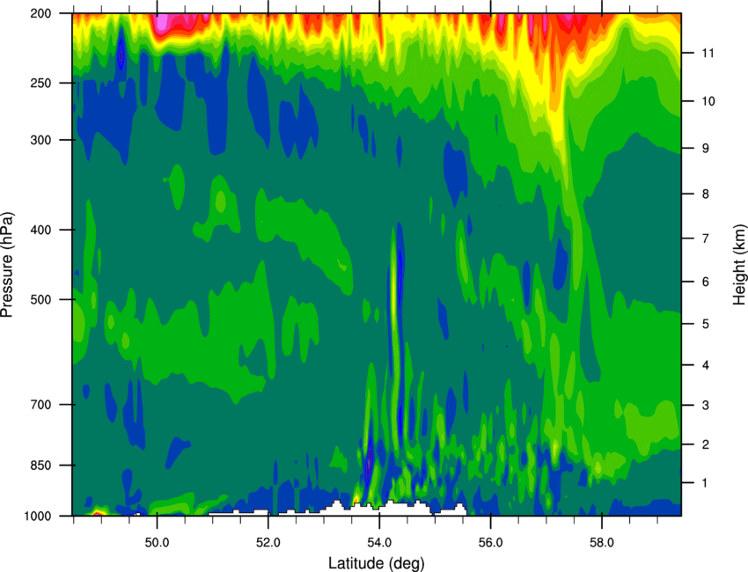Click the 250 pressure tick label
This screenshot has width=748, height=572.
[x=40, y=83]
